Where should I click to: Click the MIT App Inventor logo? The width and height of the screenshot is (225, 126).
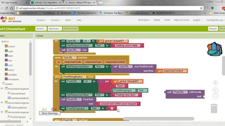11,20
